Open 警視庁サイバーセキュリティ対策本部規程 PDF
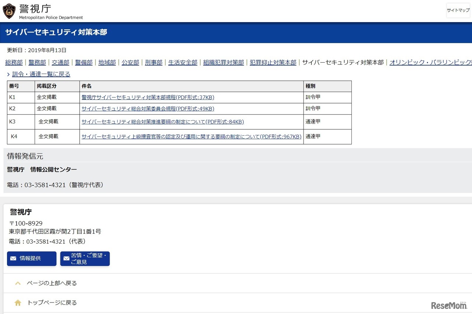The height and width of the screenshot is (314, 472). [147, 97]
